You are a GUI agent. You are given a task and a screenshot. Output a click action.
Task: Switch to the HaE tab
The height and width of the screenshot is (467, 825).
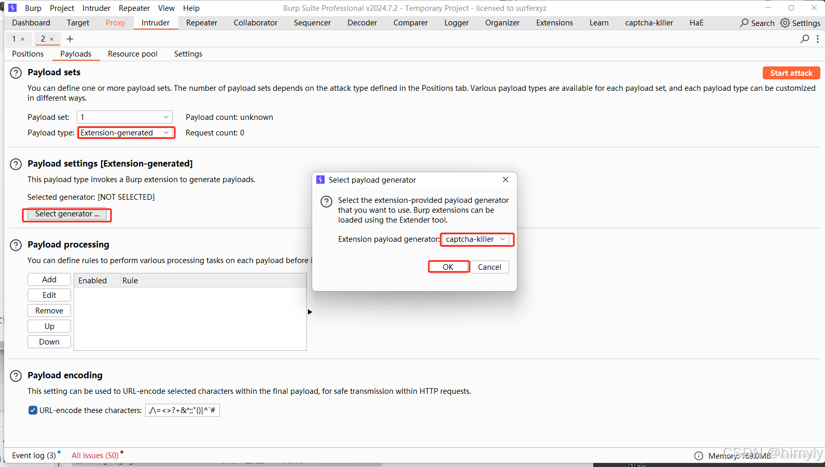pos(696,23)
